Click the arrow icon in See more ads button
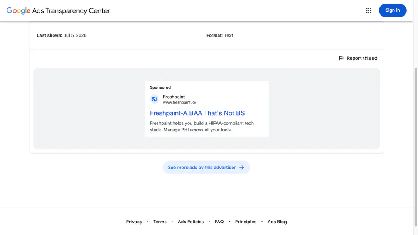 pos(242,167)
